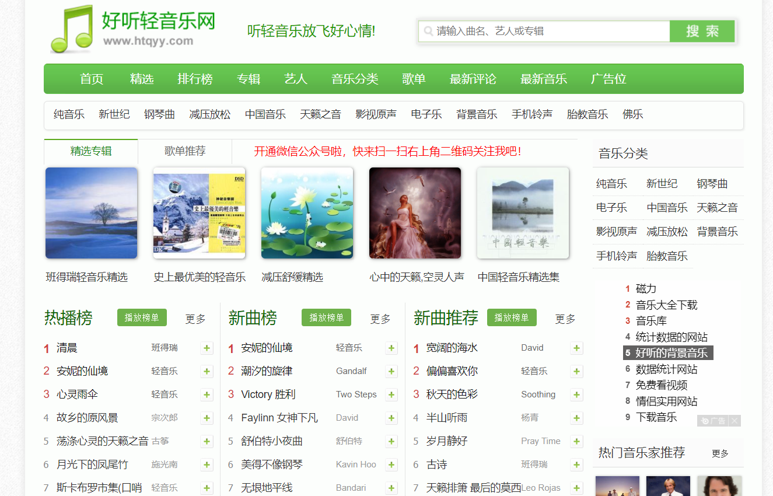Image resolution: width=773 pixels, height=496 pixels.
Task: Click the search input for song names
Action: pos(548,32)
